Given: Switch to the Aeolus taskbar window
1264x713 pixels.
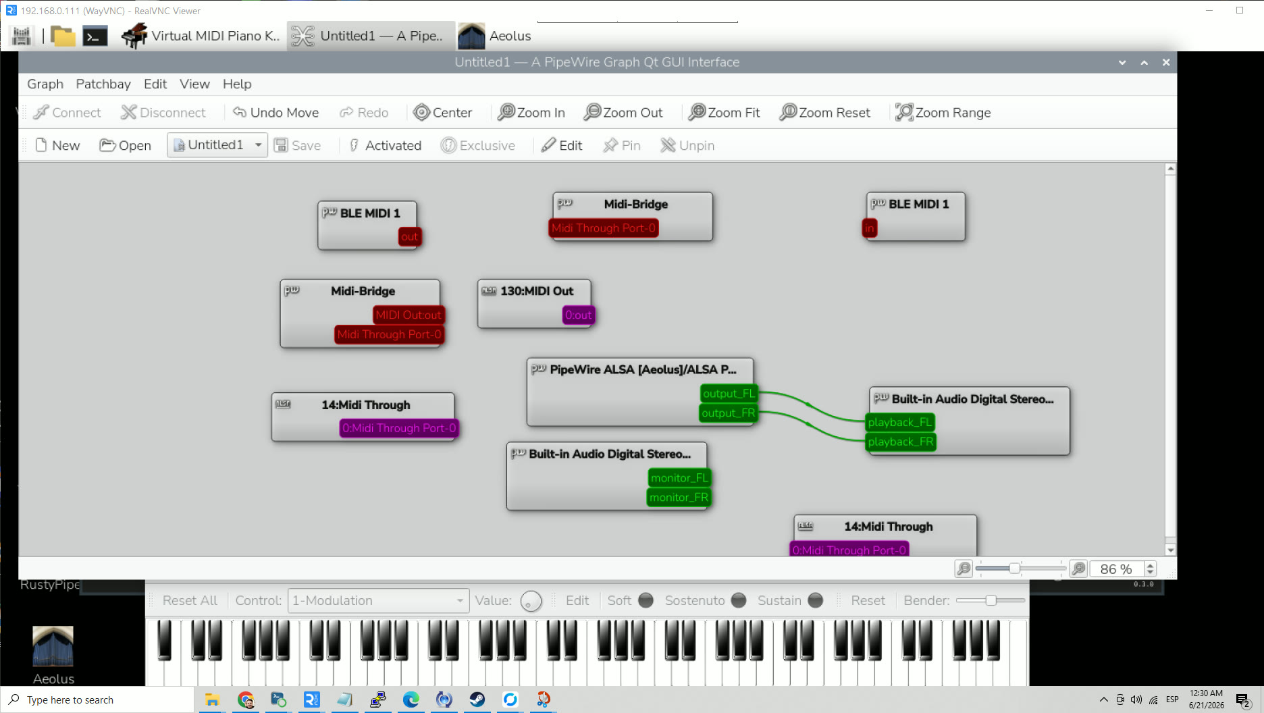Looking at the screenshot, I should [x=496, y=36].
